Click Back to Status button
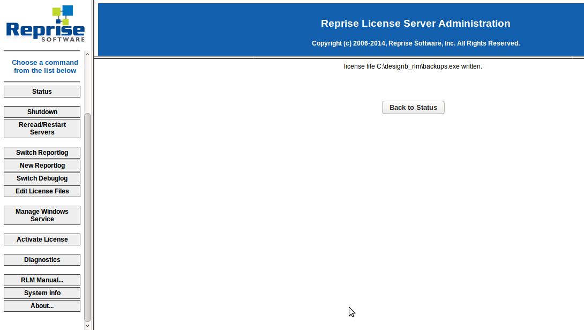This screenshot has height=330, width=584. coord(413,108)
